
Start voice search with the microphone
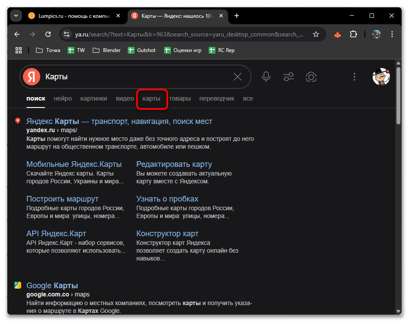[266, 77]
